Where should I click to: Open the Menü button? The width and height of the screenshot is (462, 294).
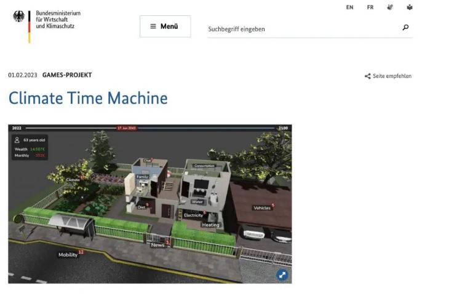pos(165,26)
